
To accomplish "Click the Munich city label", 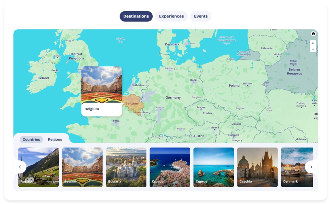I will (x=181, y=129).
